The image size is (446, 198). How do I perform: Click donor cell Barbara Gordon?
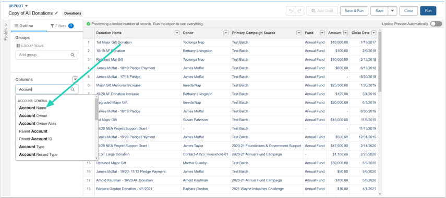[206, 189]
